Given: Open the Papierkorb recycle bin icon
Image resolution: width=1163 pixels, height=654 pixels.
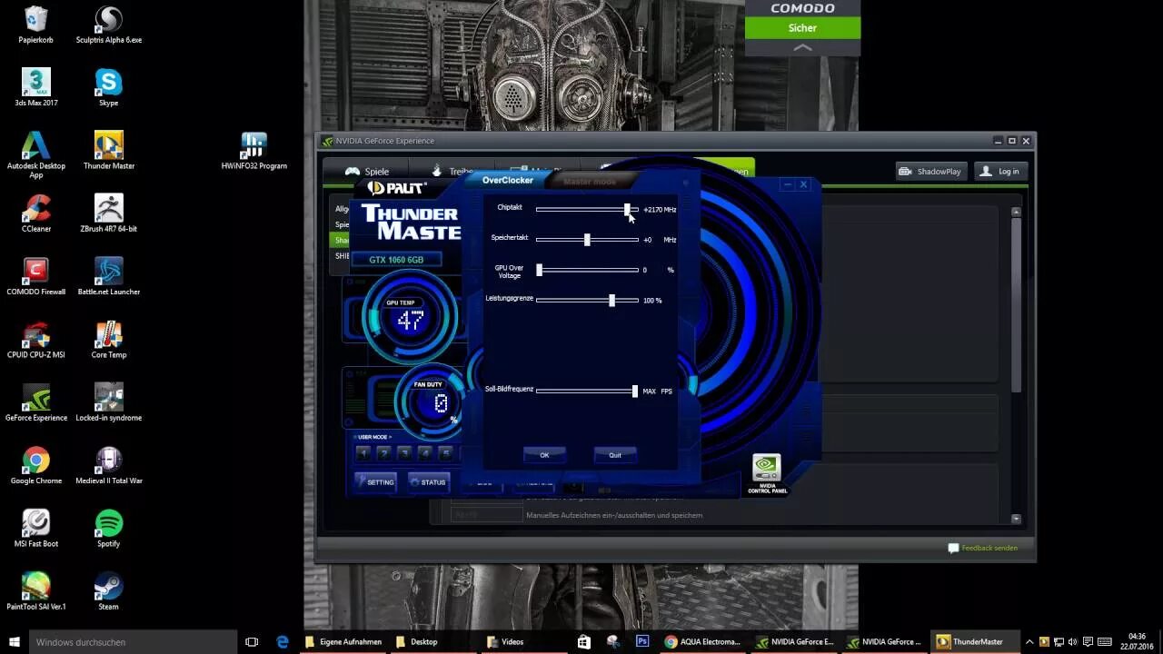Looking at the screenshot, I should [x=35, y=25].
